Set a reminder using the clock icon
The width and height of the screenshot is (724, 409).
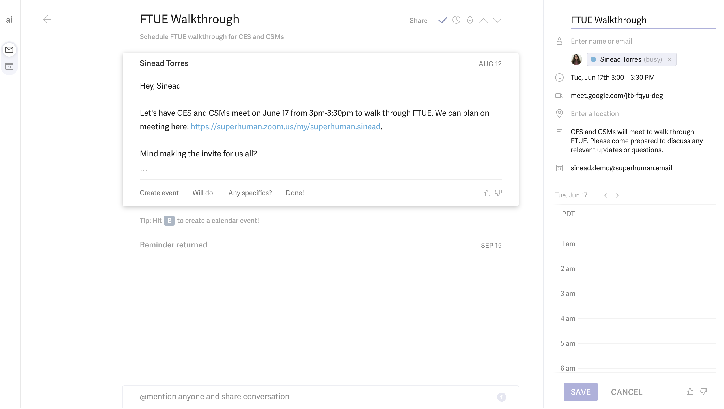(x=456, y=20)
